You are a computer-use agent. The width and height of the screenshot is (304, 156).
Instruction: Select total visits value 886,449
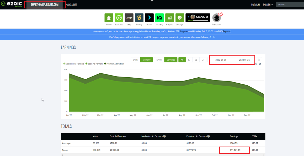(97, 150)
